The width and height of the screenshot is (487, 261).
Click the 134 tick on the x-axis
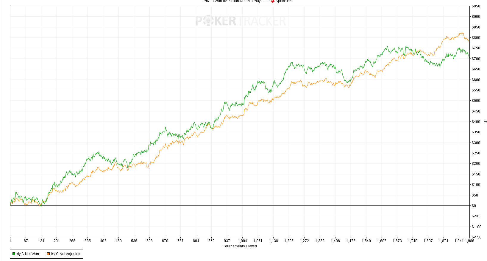click(41, 241)
